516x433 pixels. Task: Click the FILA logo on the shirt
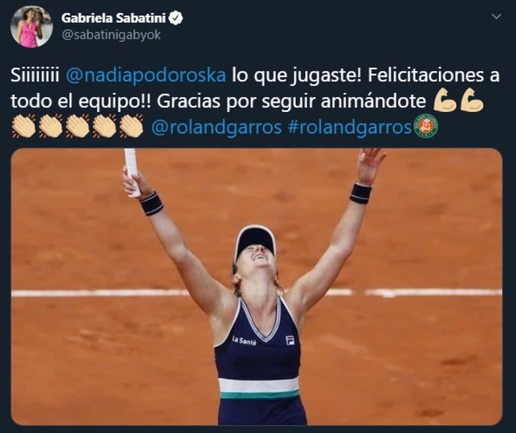290,340
